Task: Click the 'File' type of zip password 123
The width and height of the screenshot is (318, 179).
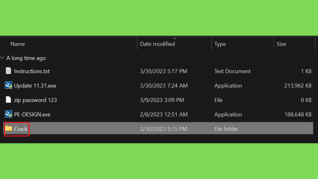Action: pyautogui.click(x=218, y=100)
